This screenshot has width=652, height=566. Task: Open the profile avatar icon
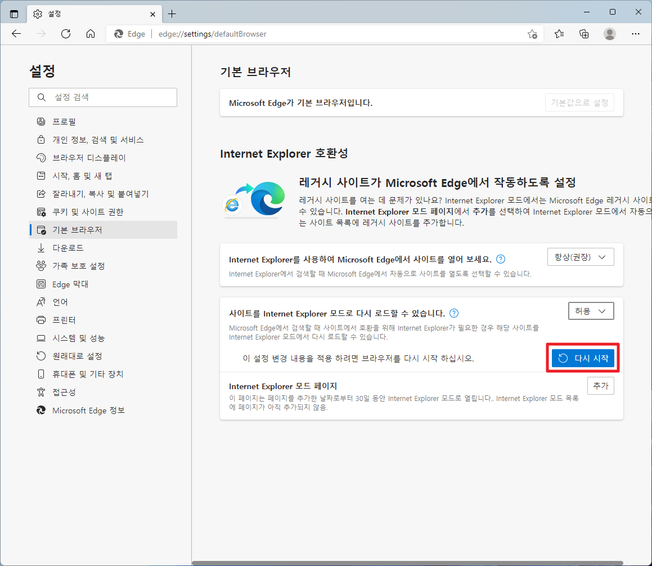pos(610,34)
